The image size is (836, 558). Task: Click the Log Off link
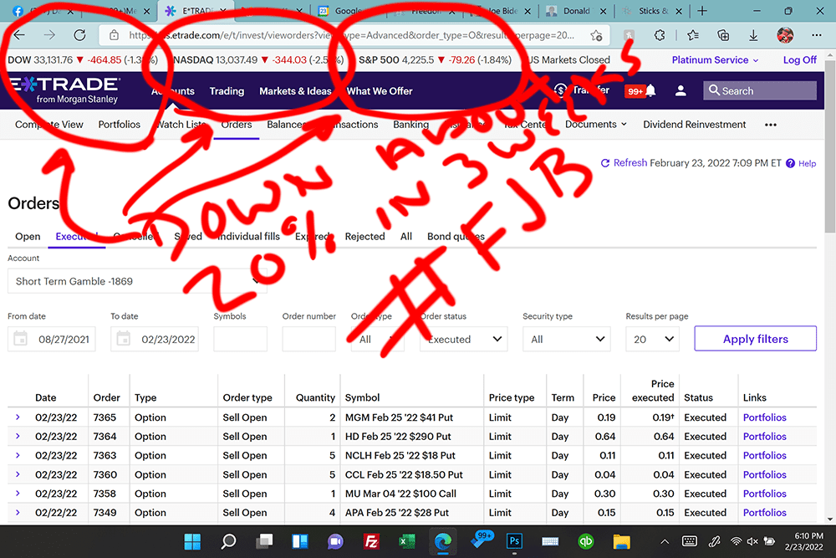tap(800, 59)
